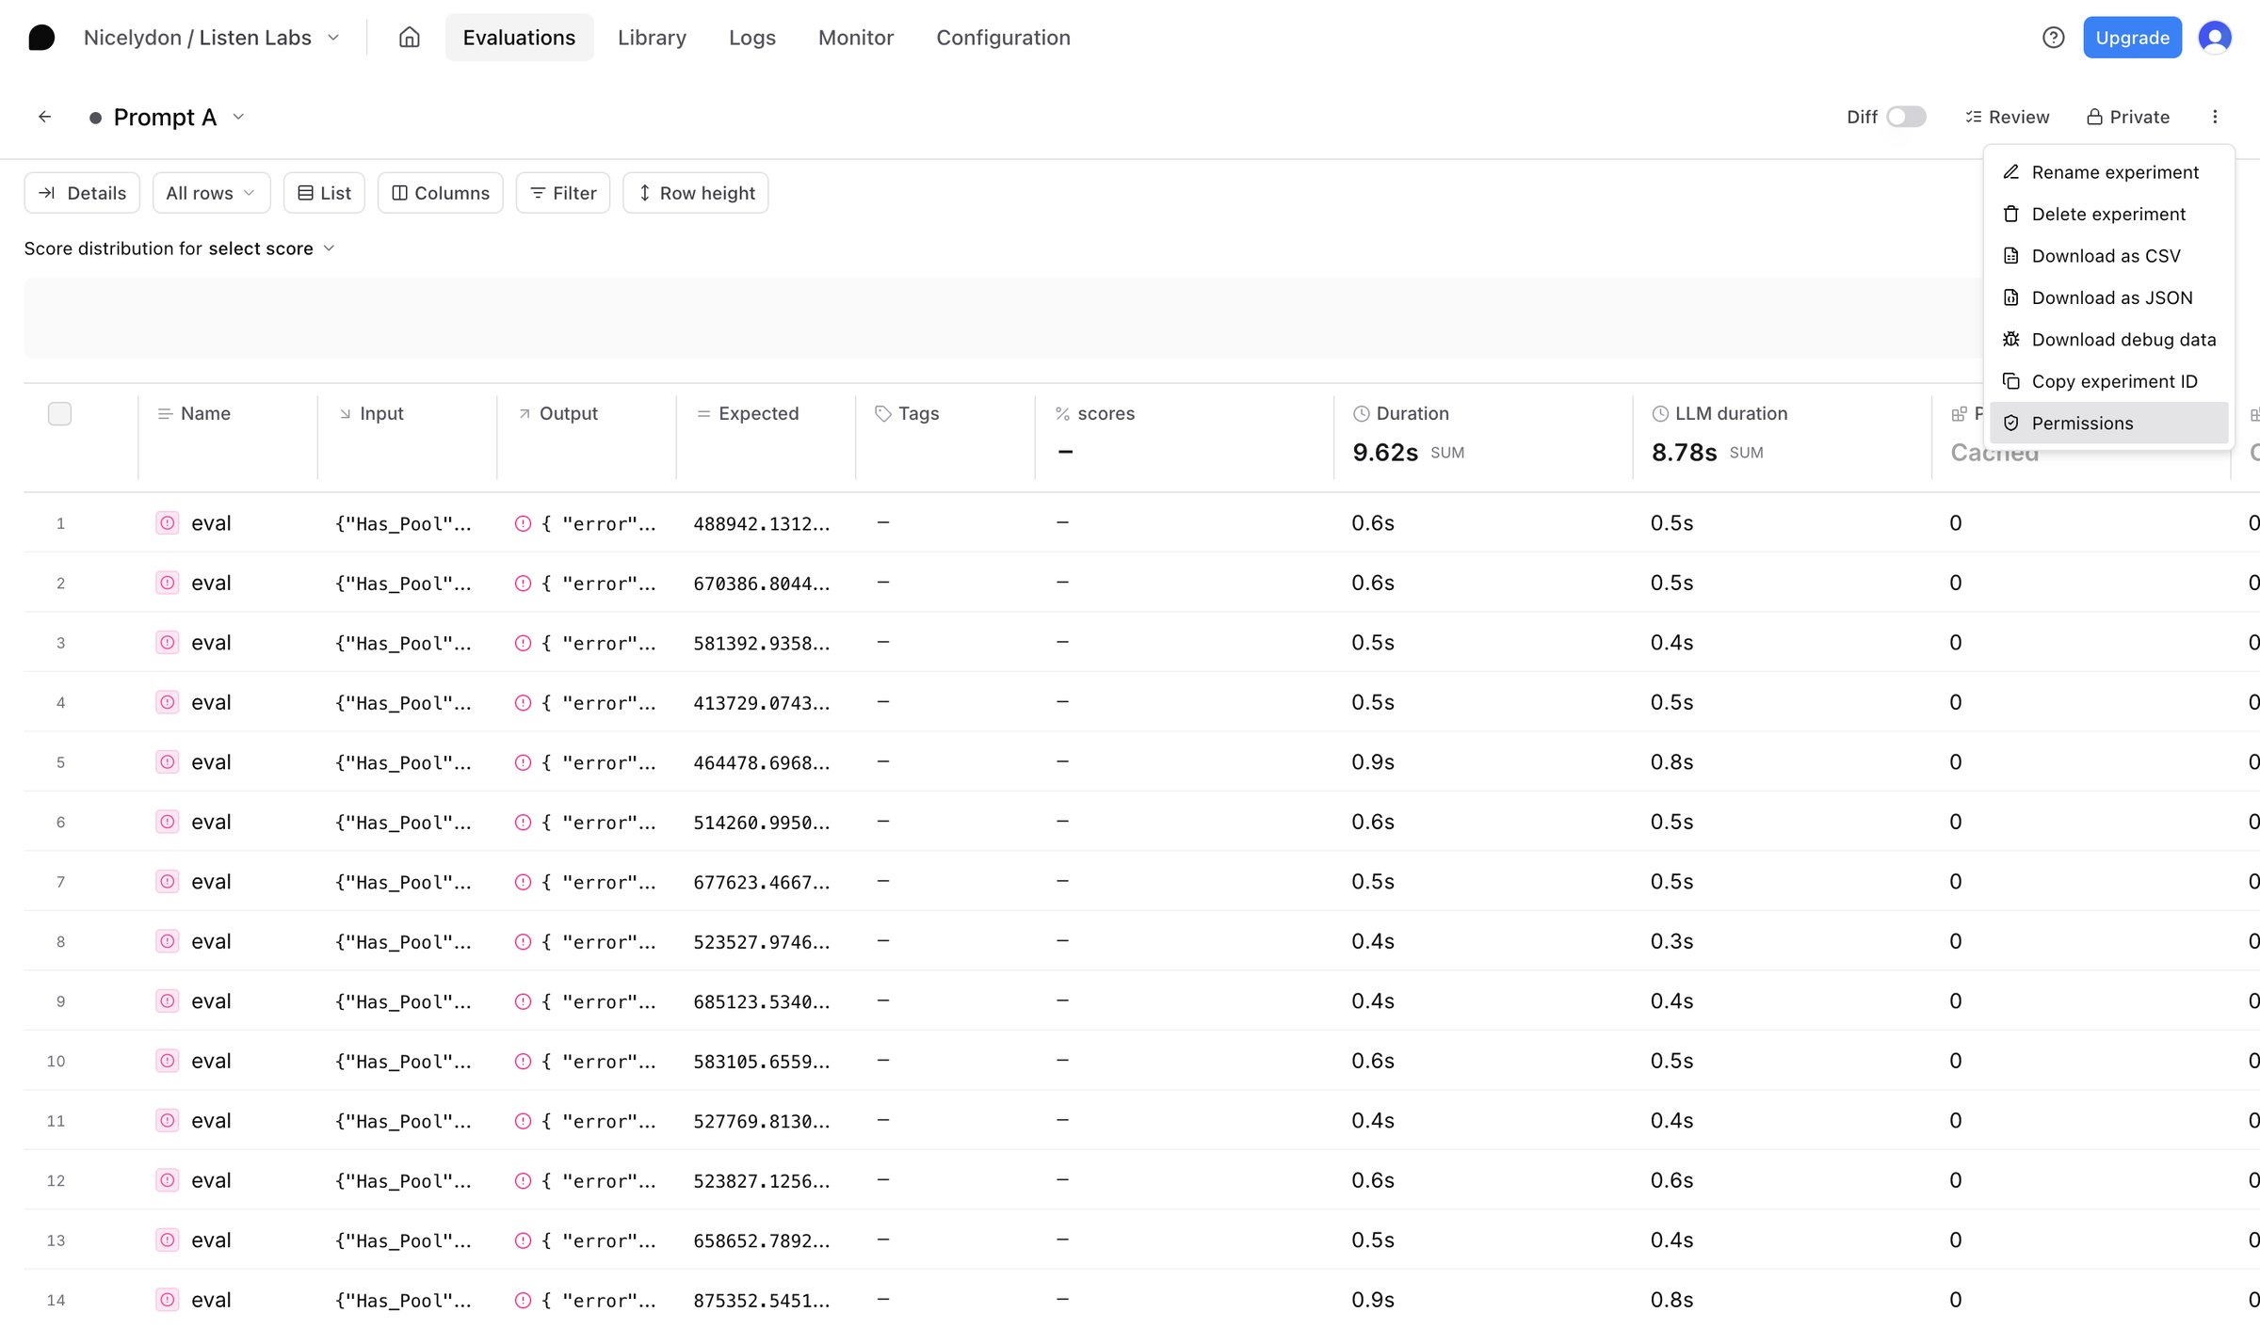The width and height of the screenshot is (2260, 1328).
Task: Click the error icon in row 7 Name
Action: 167,882
